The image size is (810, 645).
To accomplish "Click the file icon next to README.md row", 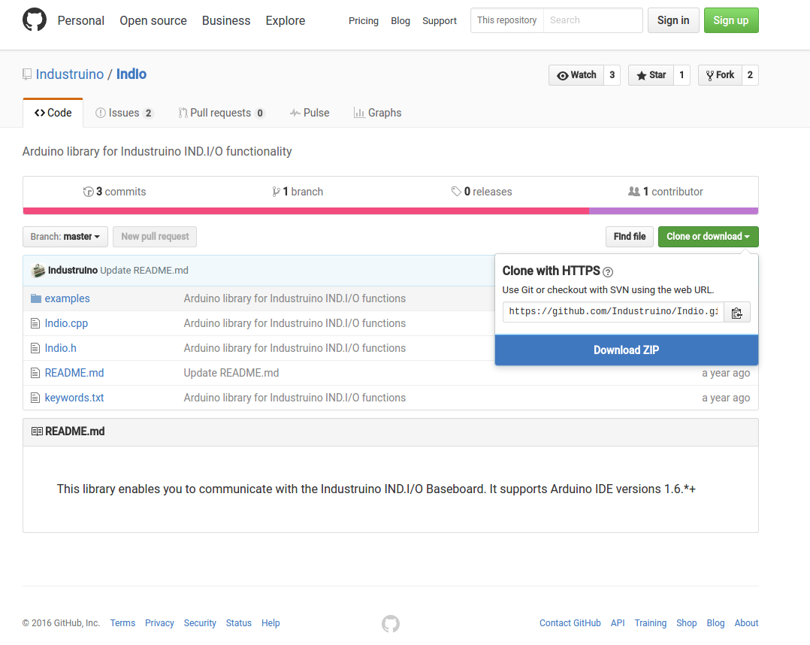I will (35, 373).
